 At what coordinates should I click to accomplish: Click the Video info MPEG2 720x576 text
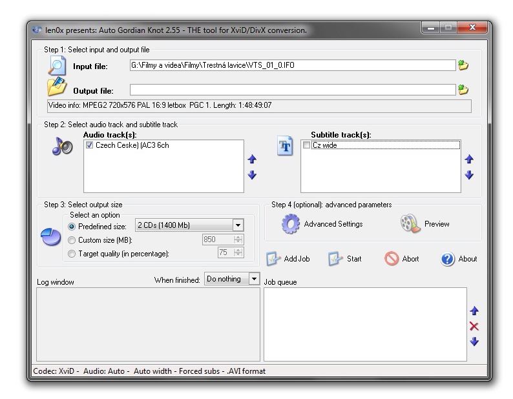pyautogui.click(x=160, y=105)
